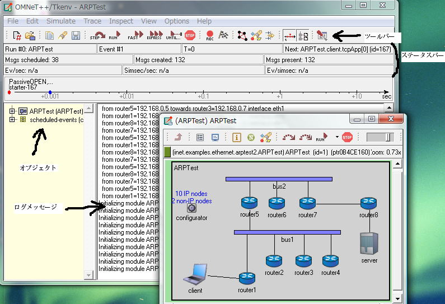This screenshot has width=445, height=304.
Task: Click the satellite icon in ARPTest window
Action: coord(266,137)
